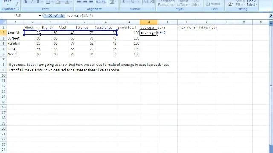Apply percent style number format
273x153 pixels.
(133, 2)
